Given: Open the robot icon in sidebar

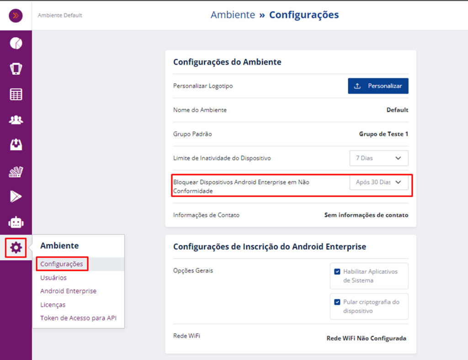Looking at the screenshot, I should coord(16,222).
